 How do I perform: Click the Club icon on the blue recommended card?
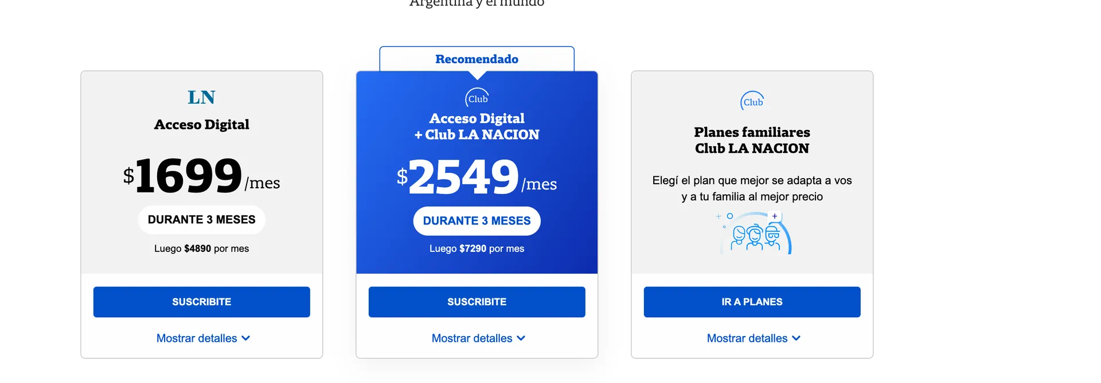(477, 98)
